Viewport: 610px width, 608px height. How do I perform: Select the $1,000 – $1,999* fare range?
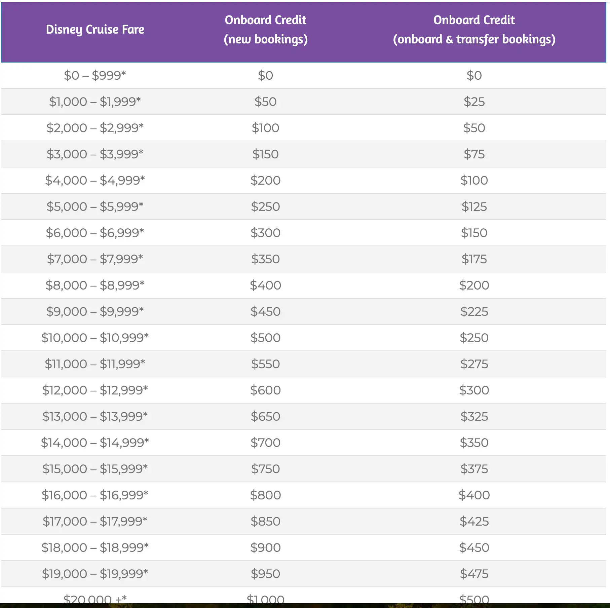pyautogui.click(x=95, y=102)
